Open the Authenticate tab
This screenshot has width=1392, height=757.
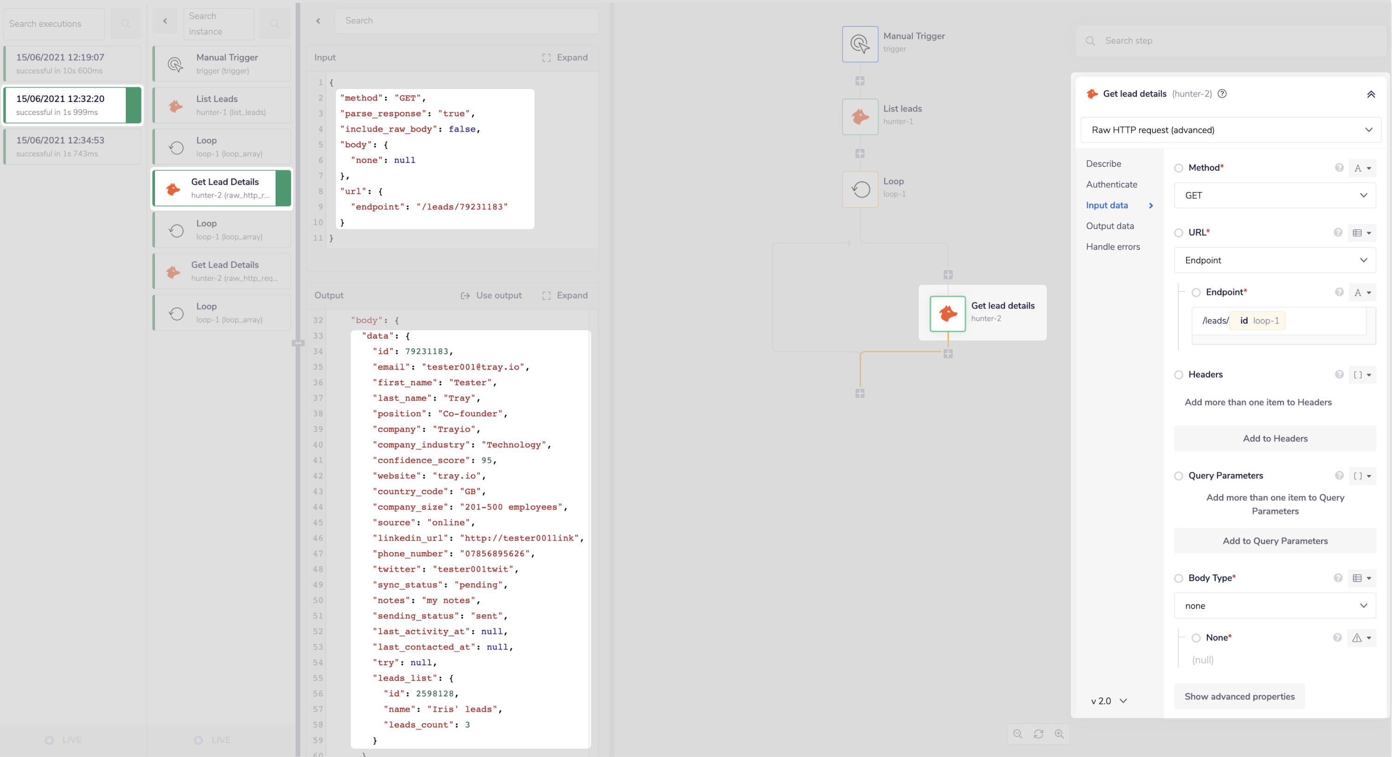(x=1112, y=184)
